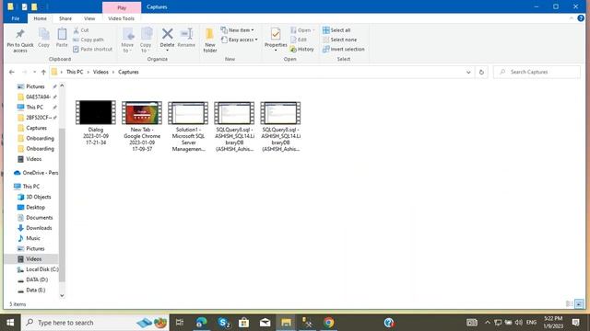The image size is (590, 331).
Task: Switch to the Home tab
Action: coord(41,18)
